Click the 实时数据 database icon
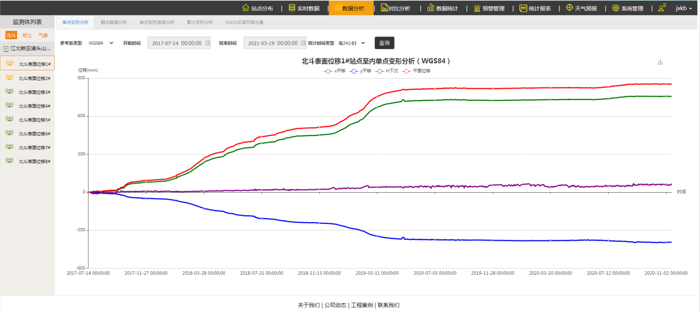Image resolution: width=700 pixels, height=312 pixels. point(292,8)
